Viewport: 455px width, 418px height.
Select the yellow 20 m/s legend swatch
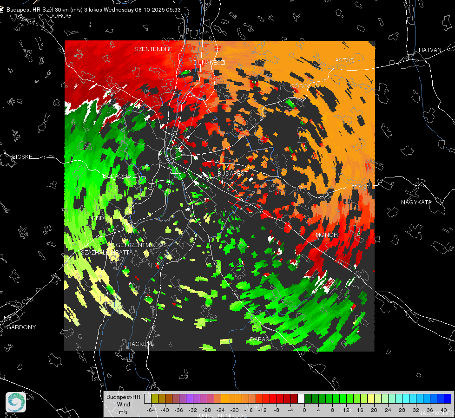click(371, 399)
